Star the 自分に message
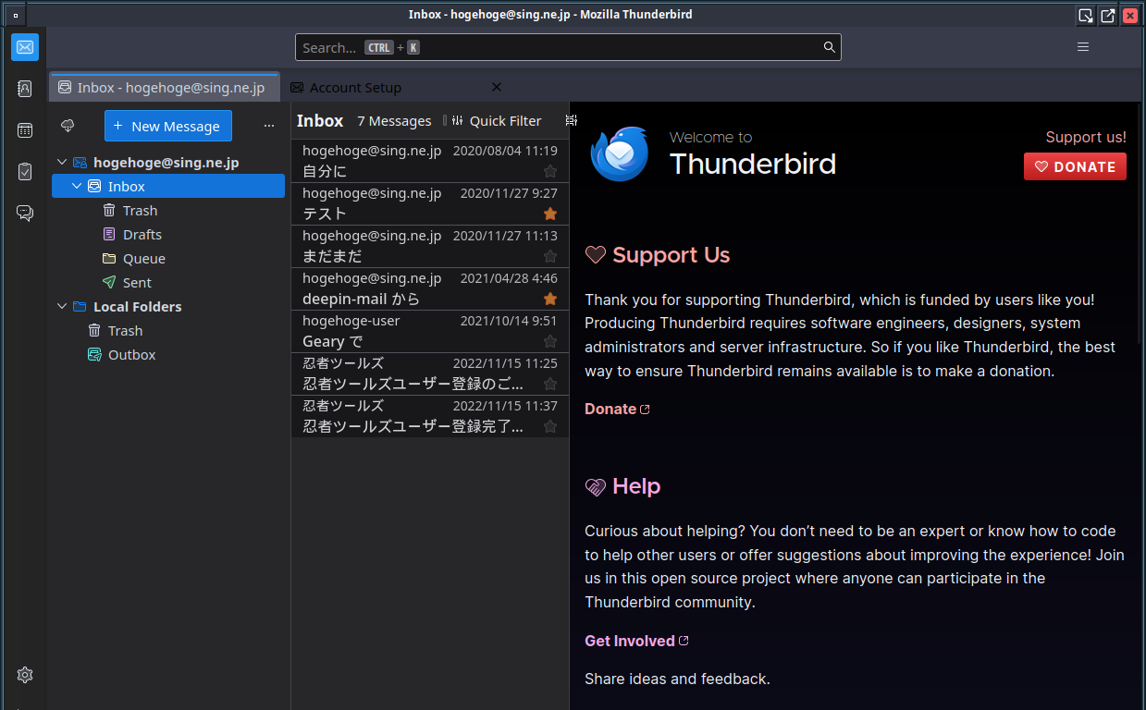This screenshot has width=1146, height=710. 550,171
